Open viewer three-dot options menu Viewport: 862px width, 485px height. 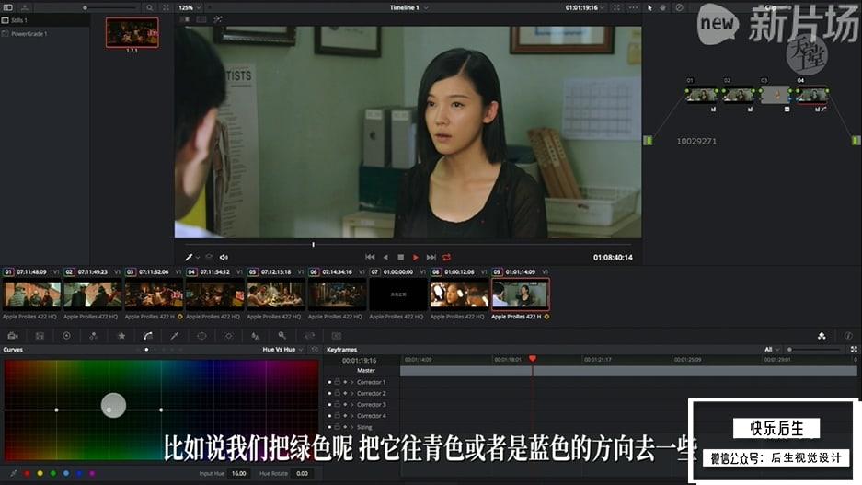point(633,7)
